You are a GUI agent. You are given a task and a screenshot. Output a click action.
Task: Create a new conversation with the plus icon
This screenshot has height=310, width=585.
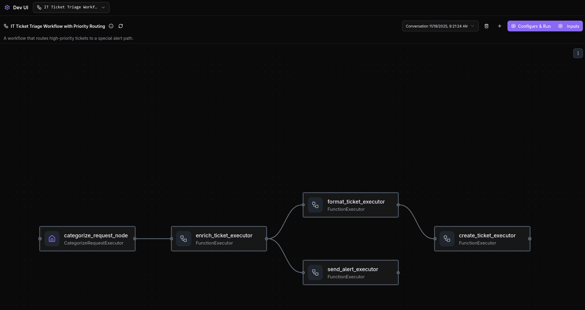coord(500,26)
